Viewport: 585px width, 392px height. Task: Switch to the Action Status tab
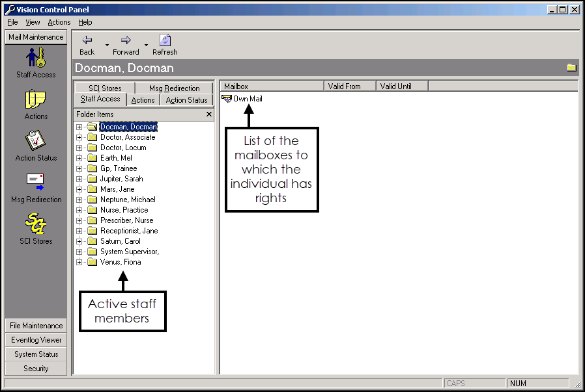186,100
